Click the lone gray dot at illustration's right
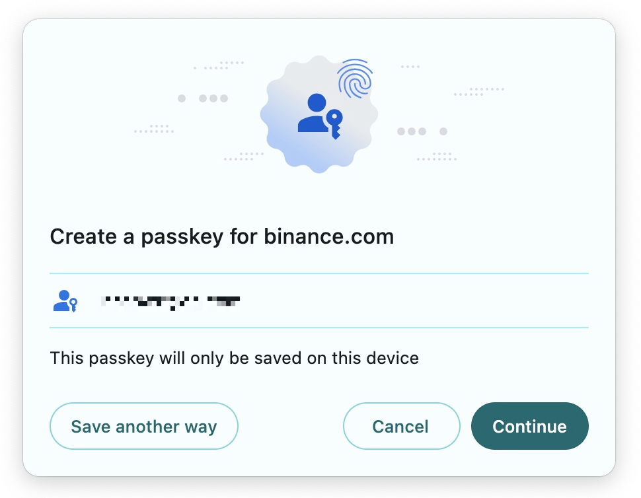Viewport: 641px width, 498px height. coord(443,131)
